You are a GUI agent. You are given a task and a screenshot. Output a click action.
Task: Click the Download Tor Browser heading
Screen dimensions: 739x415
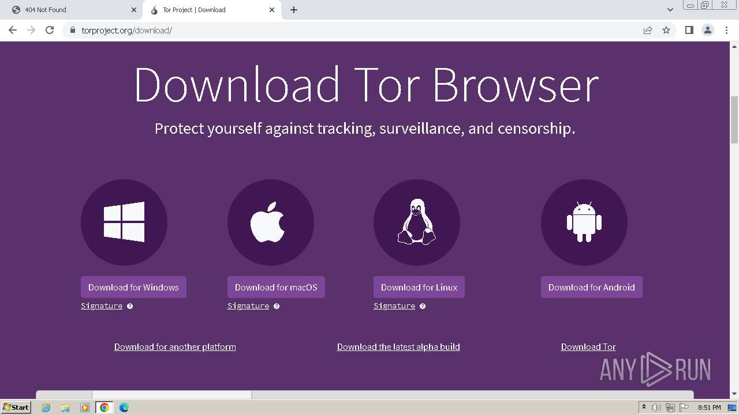pyautogui.click(x=366, y=85)
